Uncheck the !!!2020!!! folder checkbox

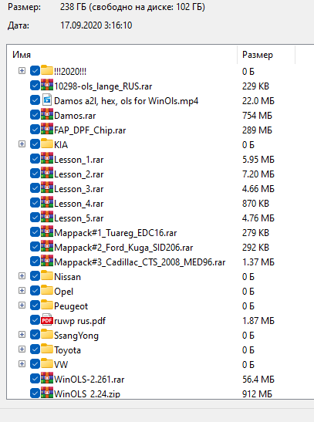[x=35, y=71]
